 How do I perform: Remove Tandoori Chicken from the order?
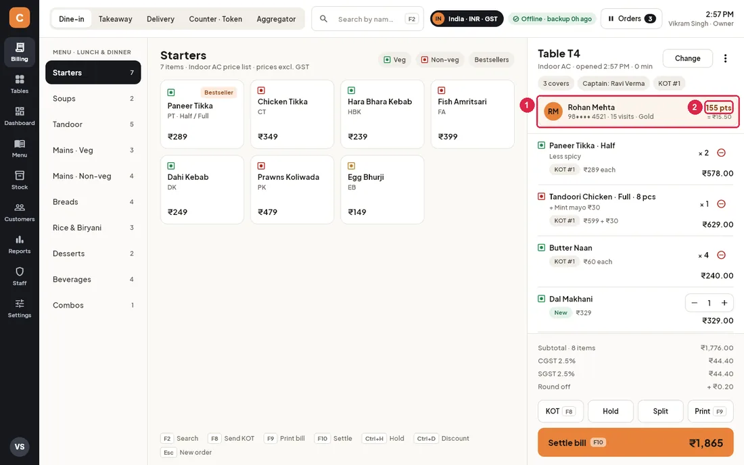(x=721, y=204)
